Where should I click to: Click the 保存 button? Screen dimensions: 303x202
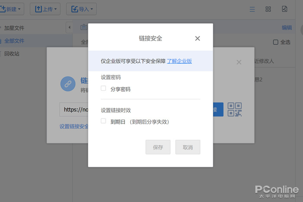point(158,147)
